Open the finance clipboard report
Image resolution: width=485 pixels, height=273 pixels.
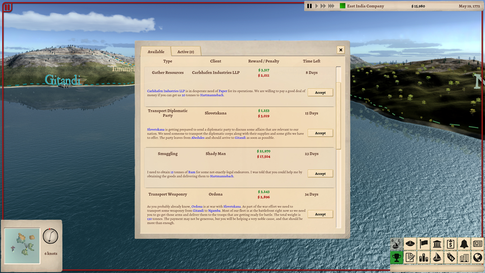pyautogui.click(x=451, y=244)
